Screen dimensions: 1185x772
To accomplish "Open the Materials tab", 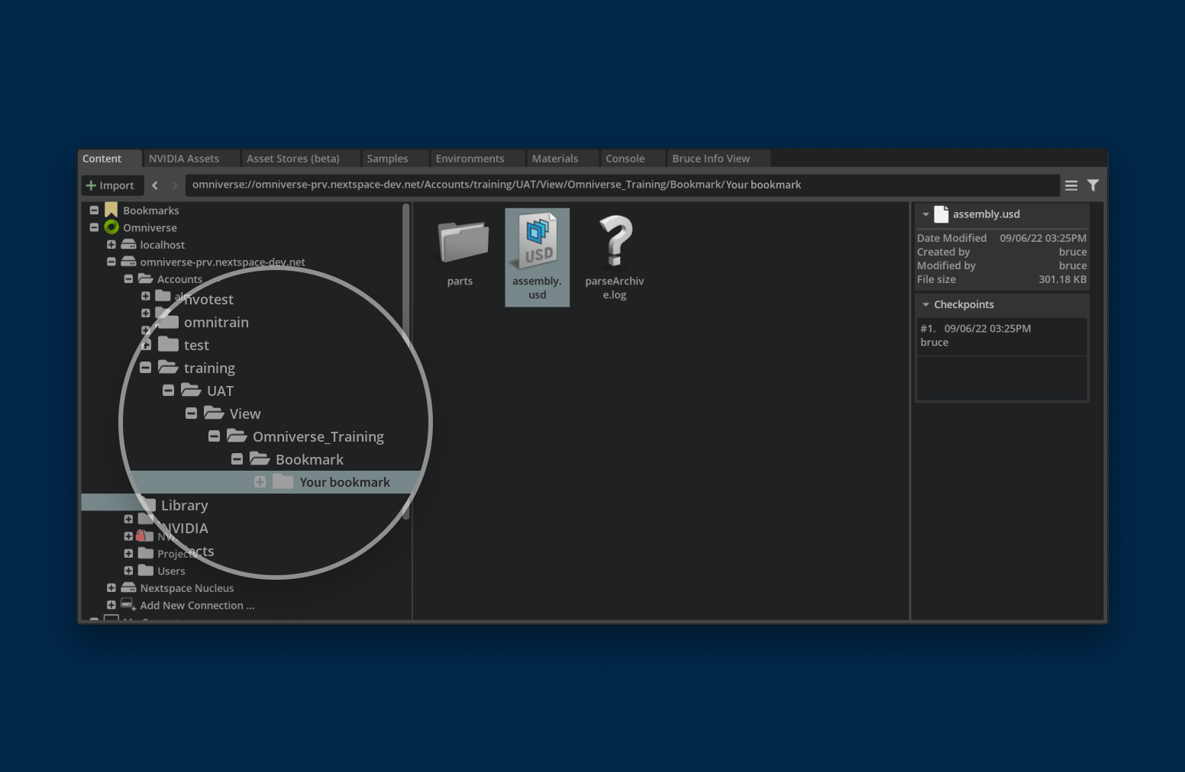I will [563, 159].
